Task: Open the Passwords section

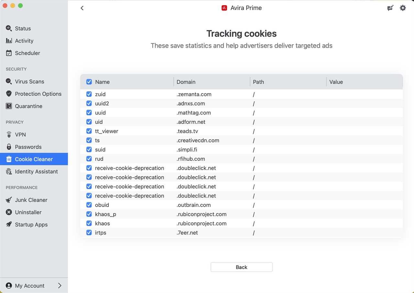Action: (28, 147)
